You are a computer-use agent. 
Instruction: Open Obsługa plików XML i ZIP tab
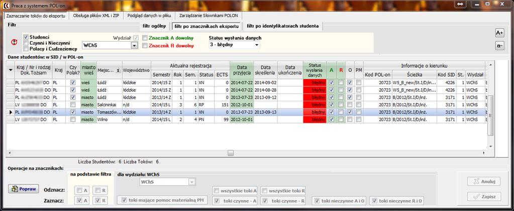96,16
